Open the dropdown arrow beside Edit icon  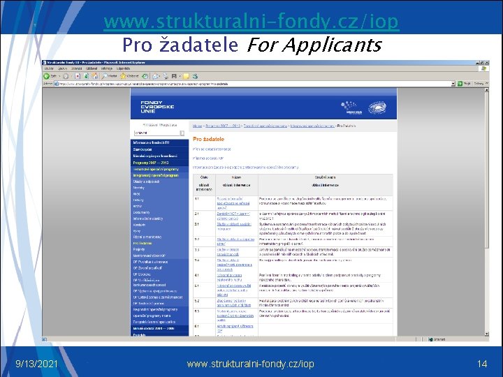coord(180,76)
